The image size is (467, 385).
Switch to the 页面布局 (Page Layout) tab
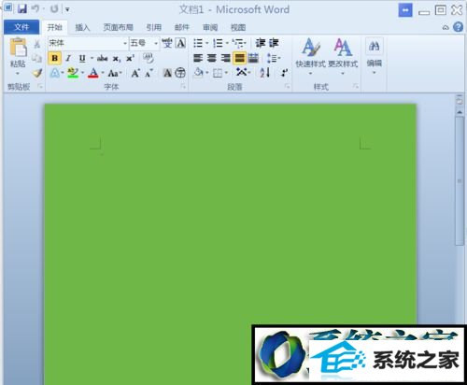tap(119, 28)
